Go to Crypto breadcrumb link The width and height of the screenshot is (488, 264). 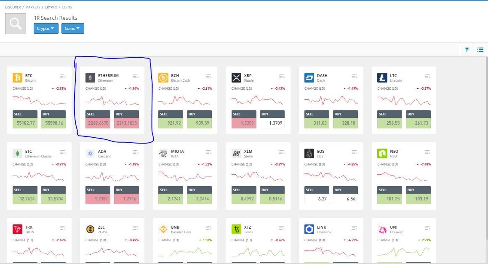pyautogui.click(x=51, y=7)
